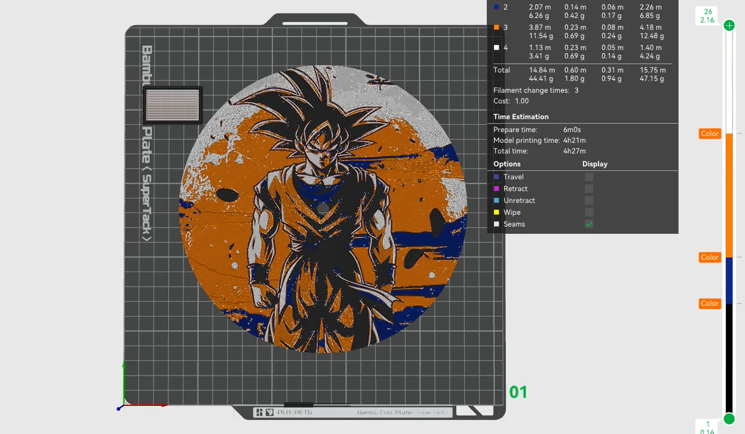Check the Wipe display checkbox
The height and width of the screenshot is (434, 745).
click(x=589, y=212)
